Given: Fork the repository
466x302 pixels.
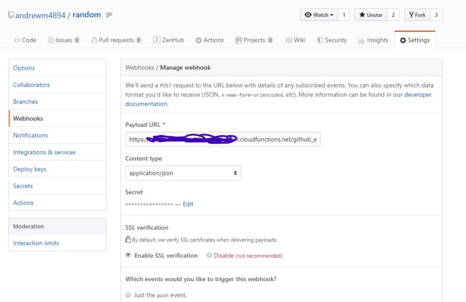Looking at the screenshot, I should coord(417,15).
